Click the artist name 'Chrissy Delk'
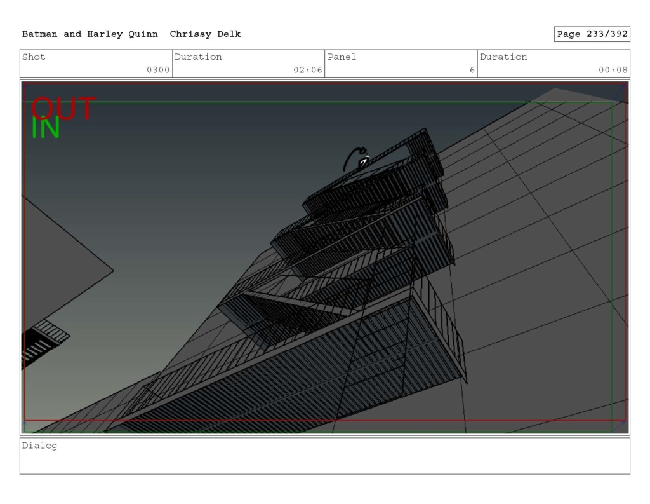The image size is (650, 504). (x=205, y=34)
